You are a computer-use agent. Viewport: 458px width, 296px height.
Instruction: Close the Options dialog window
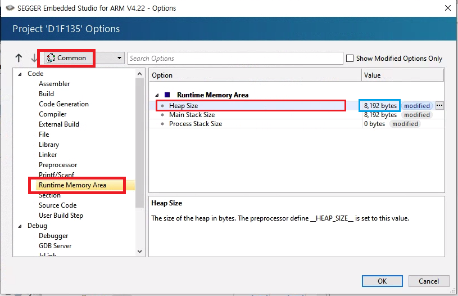(448, 8)
